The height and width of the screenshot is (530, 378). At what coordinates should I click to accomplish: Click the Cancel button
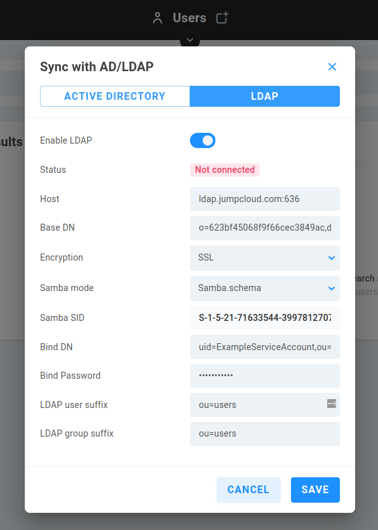coord(248,490)
